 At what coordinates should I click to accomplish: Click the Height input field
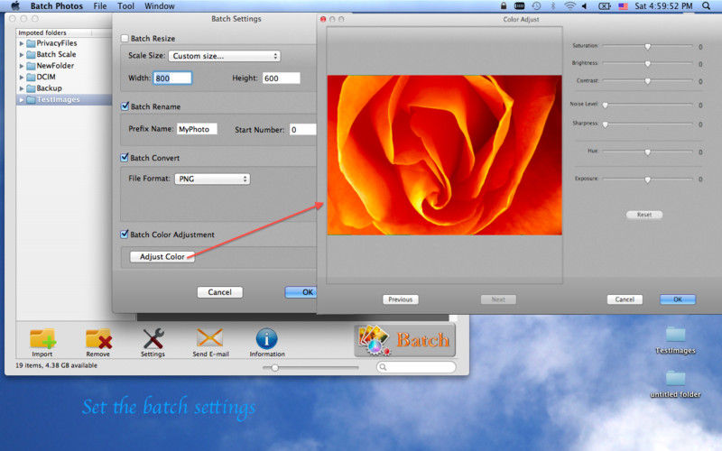pyautogui.click(x=281, y=78)
